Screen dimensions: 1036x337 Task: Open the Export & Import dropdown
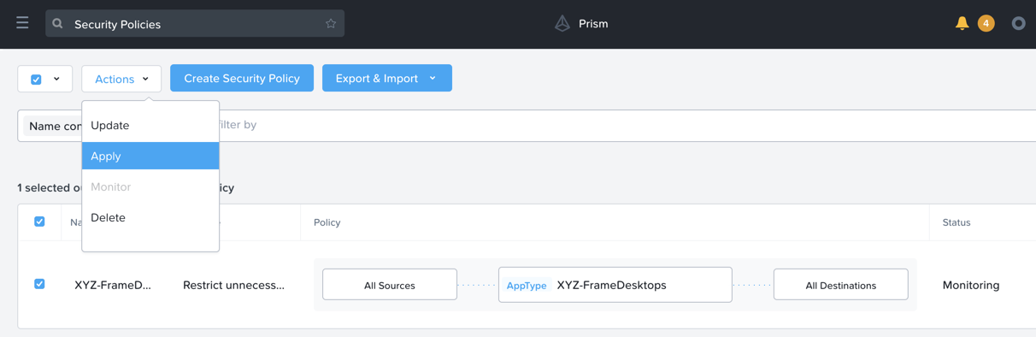[387, 78]
